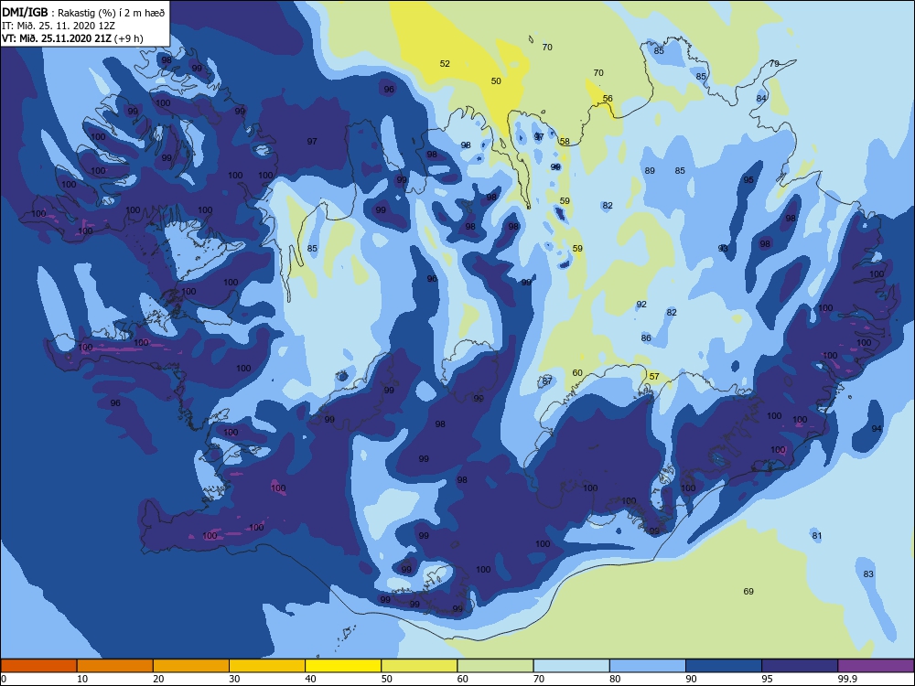Screen dimensions: 915x686
Task: Click the map value 89
Action: point(650,171)
